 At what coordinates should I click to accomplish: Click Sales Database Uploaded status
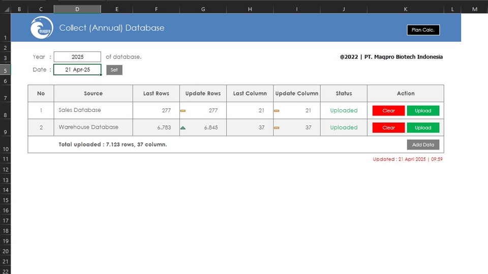point(344,110)
